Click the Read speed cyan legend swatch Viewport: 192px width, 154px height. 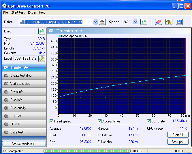pos(60,36)
